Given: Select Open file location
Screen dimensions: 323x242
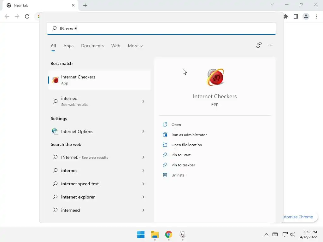Looking at the screenshot, I should tap(187, 145).
